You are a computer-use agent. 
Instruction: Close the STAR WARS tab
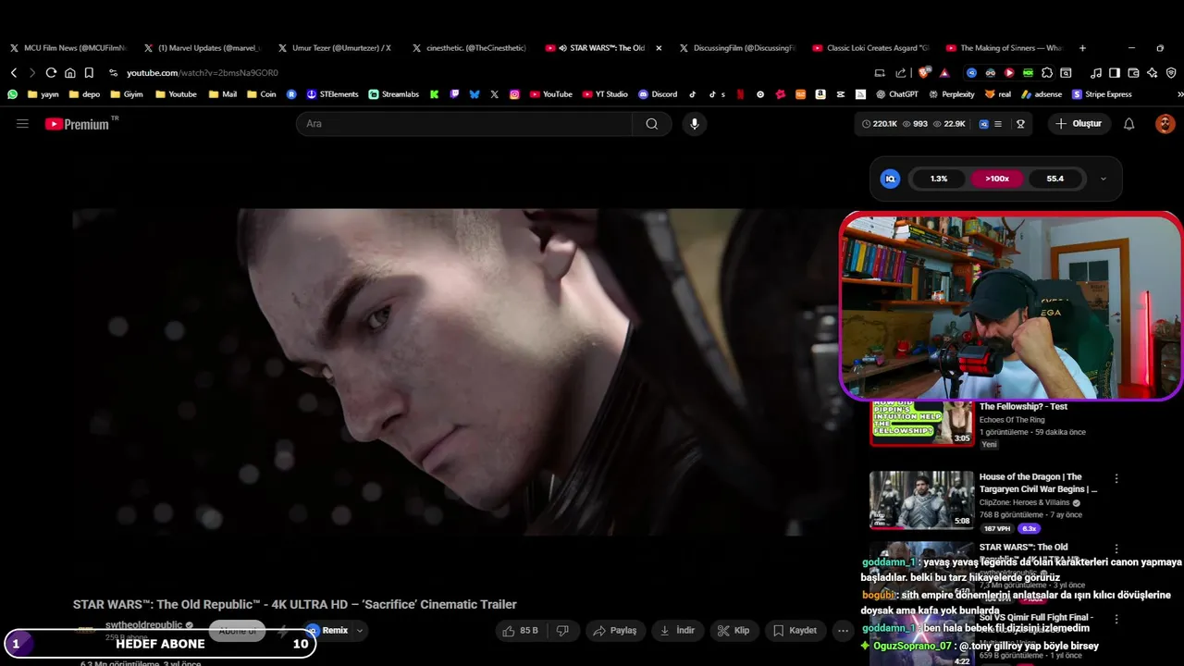click(659, 47)
